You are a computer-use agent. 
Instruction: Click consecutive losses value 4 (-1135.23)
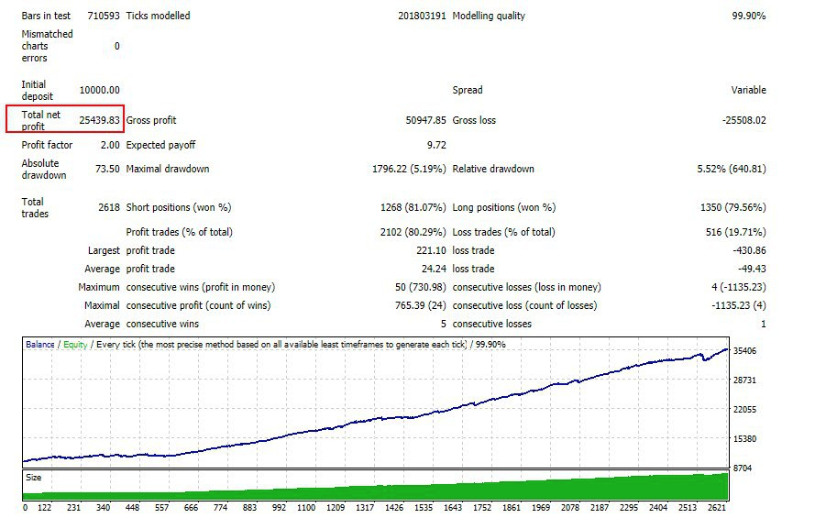(x=739, y=287)
